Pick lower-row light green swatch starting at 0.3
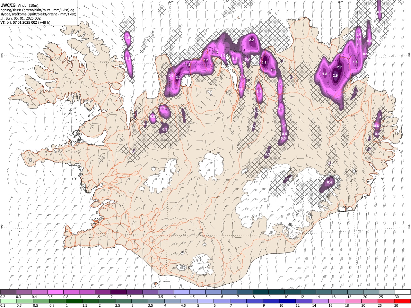This screenshot has height=308, width=411. 24,301
